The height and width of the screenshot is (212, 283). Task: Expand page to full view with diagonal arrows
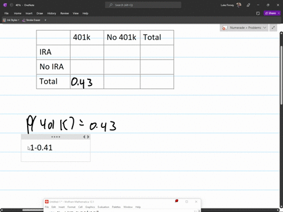click(x=273, y=28)
